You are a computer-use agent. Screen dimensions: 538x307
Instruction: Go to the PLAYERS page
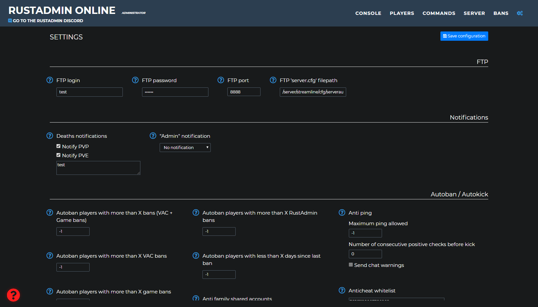(402, 13)
